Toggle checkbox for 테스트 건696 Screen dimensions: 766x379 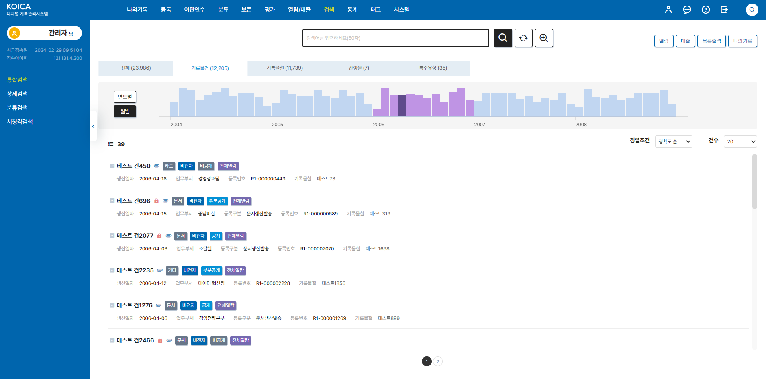tap(112, 201)
